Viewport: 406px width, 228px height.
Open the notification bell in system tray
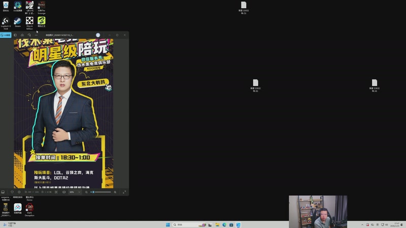point(402,224)
